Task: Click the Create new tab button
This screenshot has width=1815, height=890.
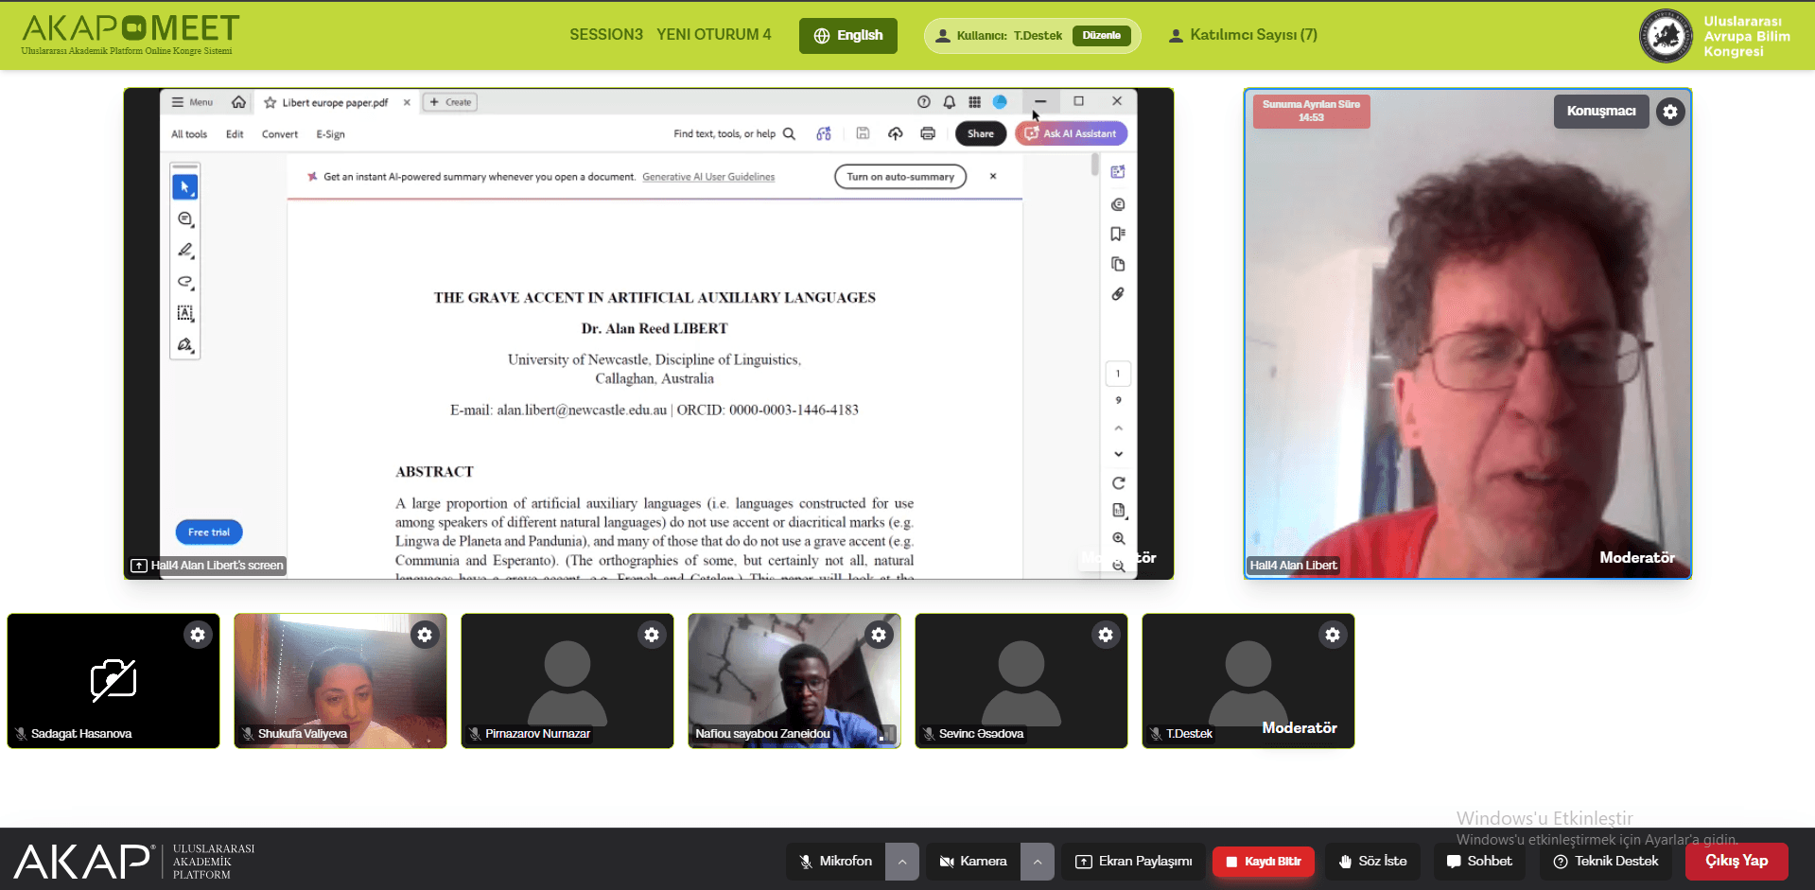Action: pyautogui.click(x=450, y=102)
